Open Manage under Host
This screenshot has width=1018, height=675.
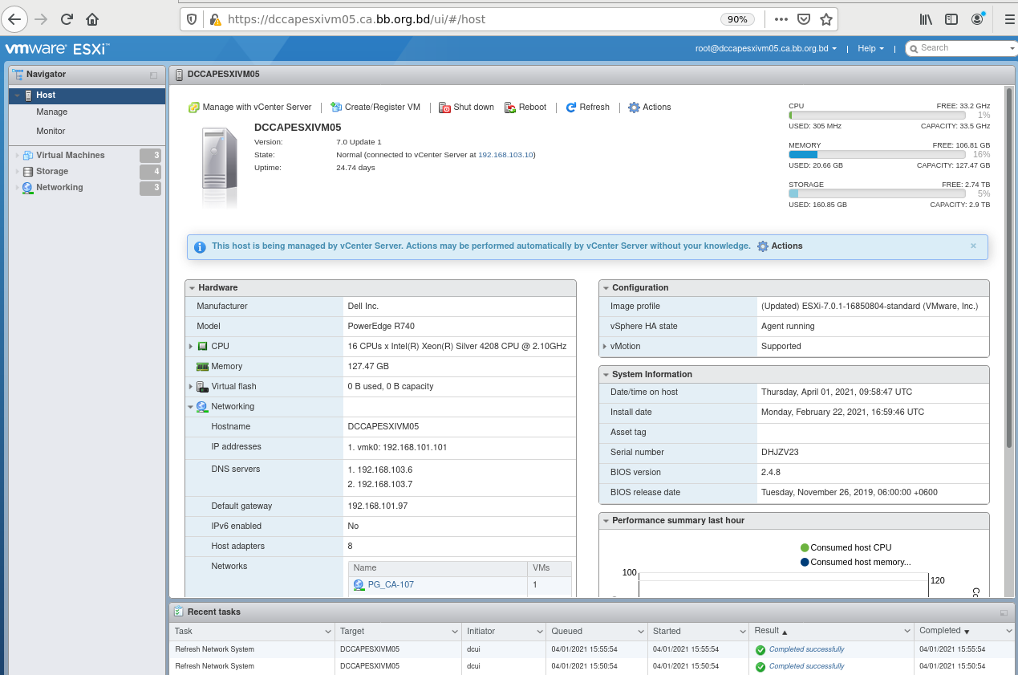click(x=51, y=112)
